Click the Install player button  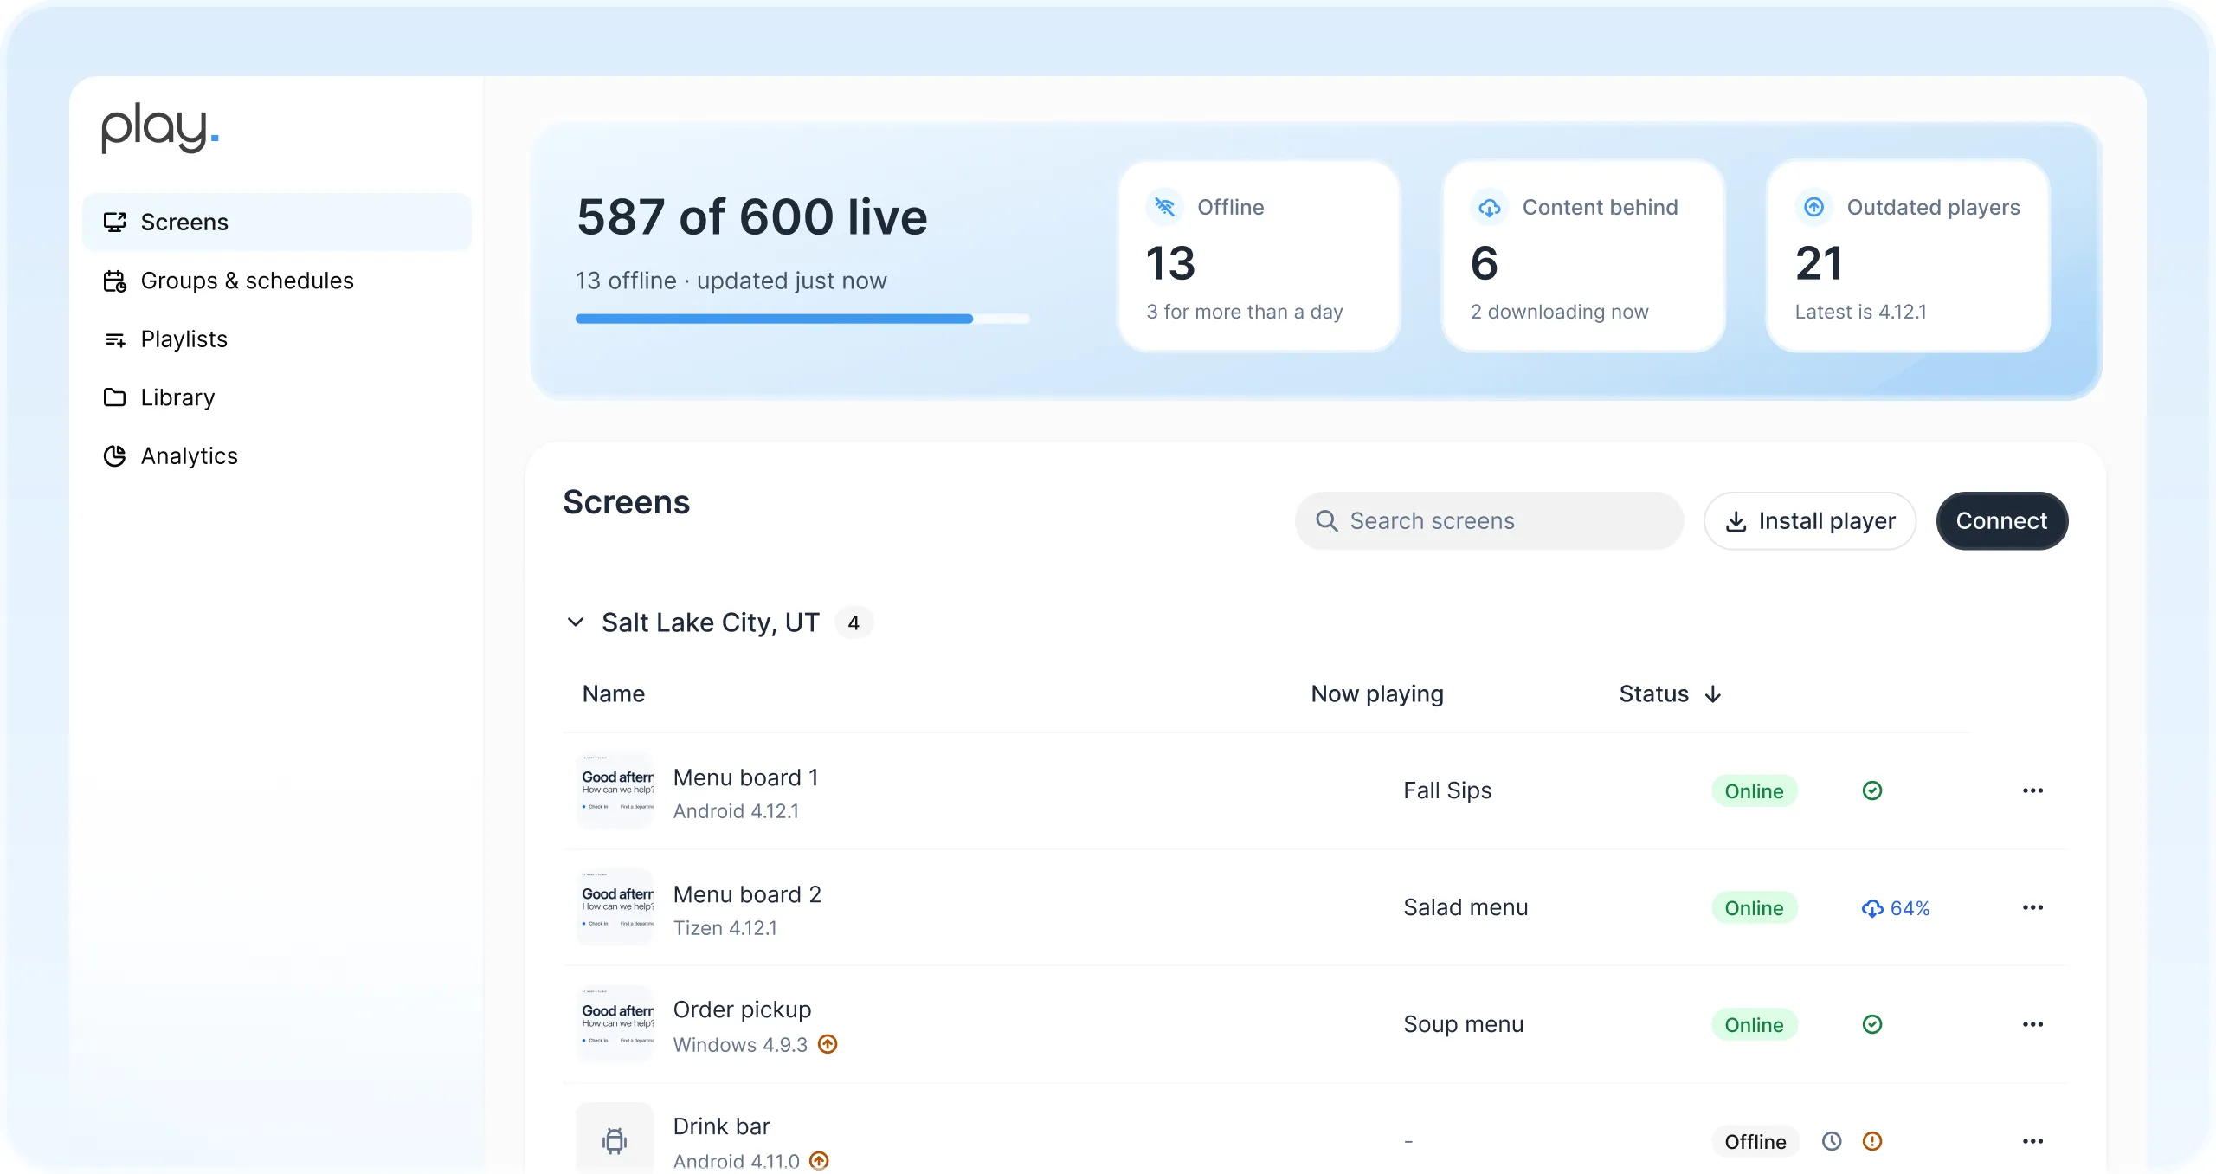pyautogui.click(x=1810, y=521)
